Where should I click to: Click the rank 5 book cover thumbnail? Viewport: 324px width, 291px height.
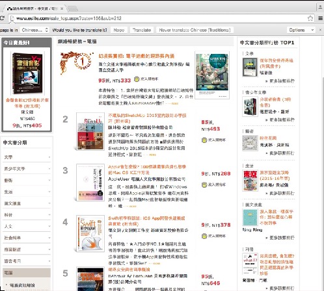coord(90,279)
